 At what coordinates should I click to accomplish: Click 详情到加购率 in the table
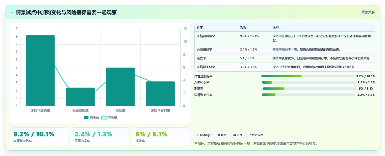[x=206, y=36]
